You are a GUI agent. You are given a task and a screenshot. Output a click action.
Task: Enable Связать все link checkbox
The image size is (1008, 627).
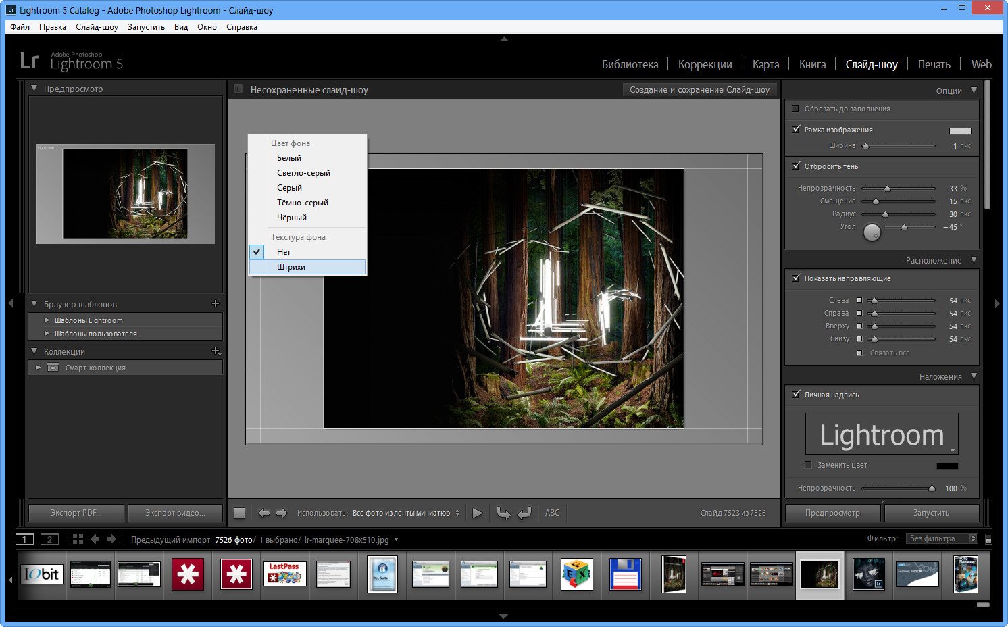click(859, 353)
